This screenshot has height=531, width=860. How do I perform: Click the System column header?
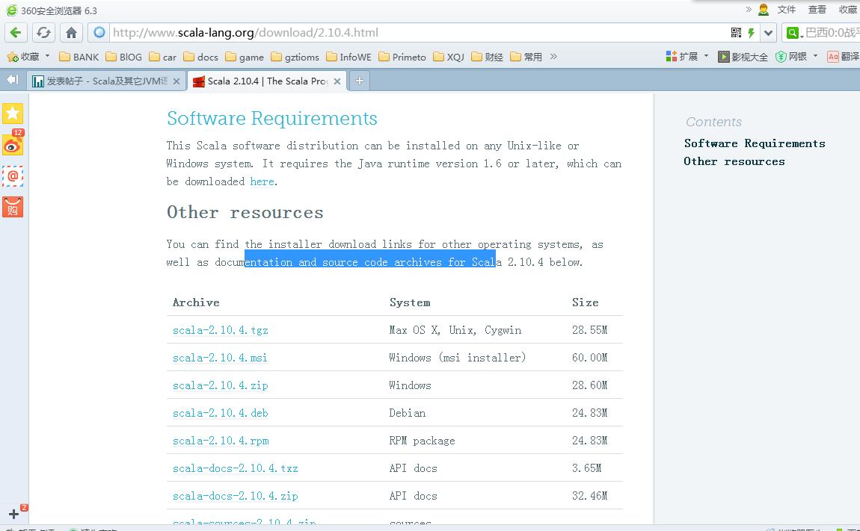point(410,302)
